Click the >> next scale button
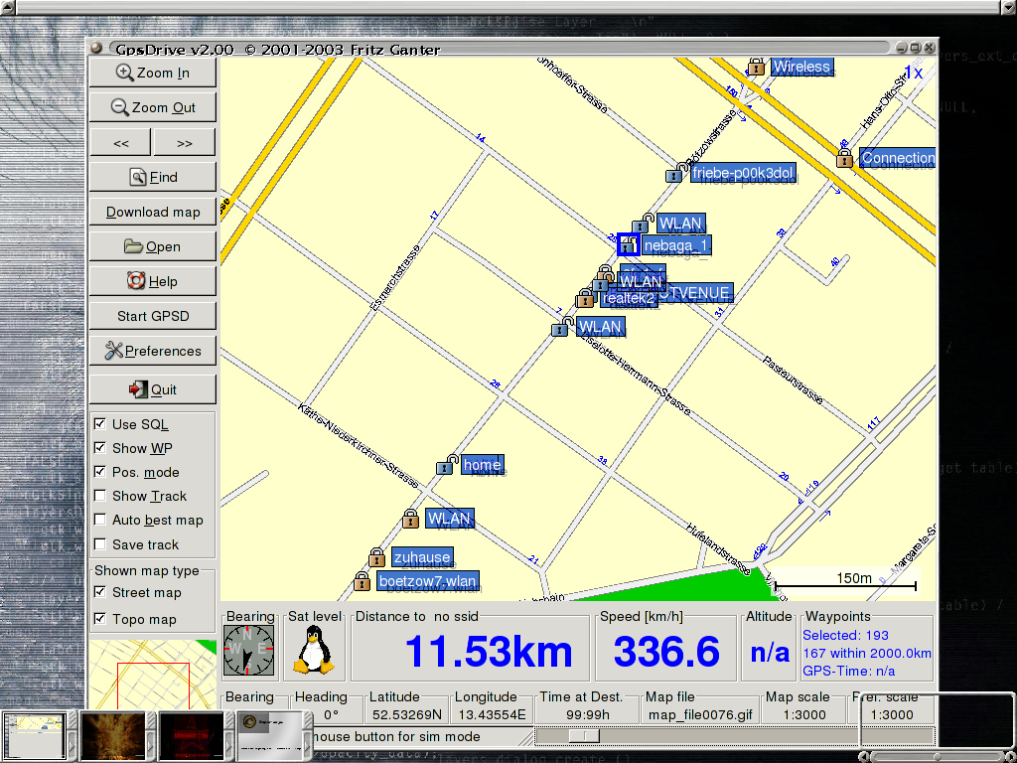1017x763 pixels. (x=184, y=143)
